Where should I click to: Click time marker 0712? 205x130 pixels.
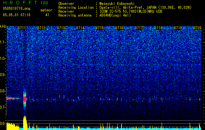click(x=41, y=28)
